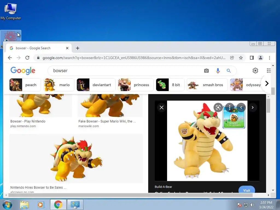Select My Computer desktop icon
This screenshot has width=280, height=210.
pos(11,11)
